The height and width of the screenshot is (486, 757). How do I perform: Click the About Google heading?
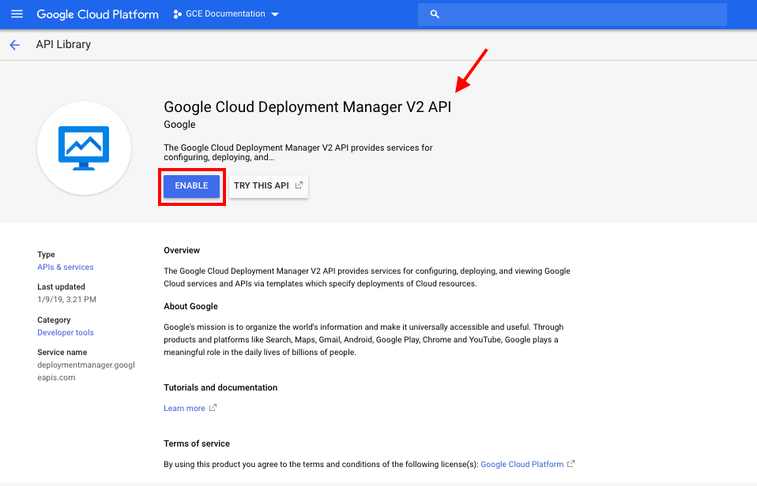click(x=190, y=307)
